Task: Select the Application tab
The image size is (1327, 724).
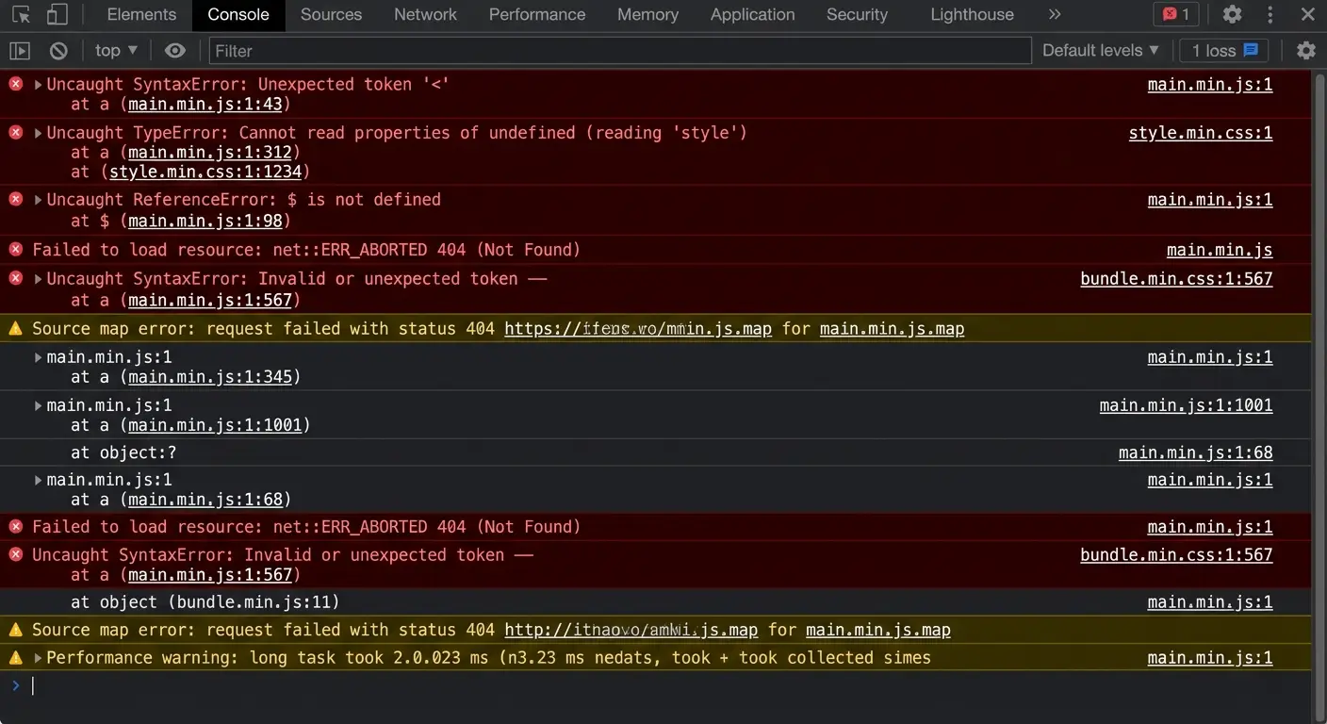Action: coord(752,15)
